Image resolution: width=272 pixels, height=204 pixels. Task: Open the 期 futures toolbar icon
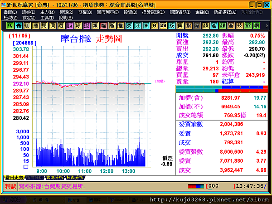coord(44,26)
